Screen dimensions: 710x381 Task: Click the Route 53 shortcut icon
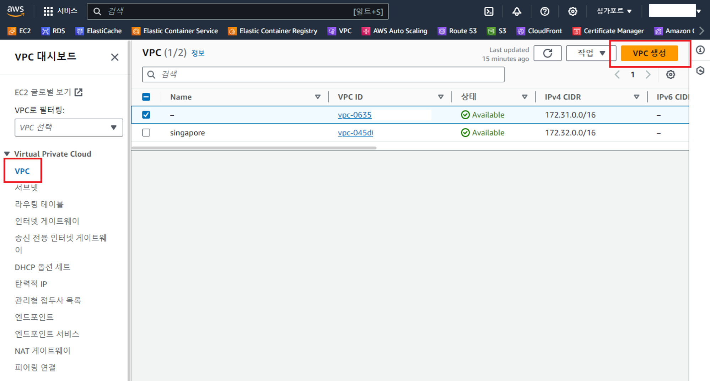coord(442,31)
